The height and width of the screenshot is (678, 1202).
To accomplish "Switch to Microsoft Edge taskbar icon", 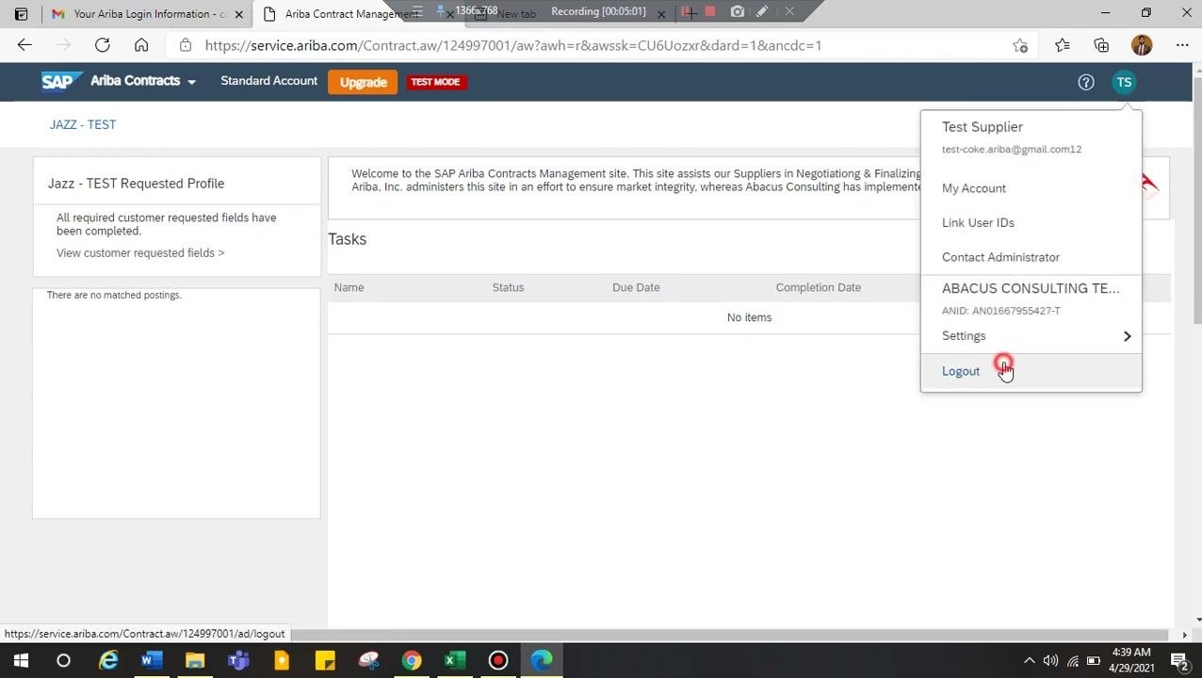I will (542, 660).
